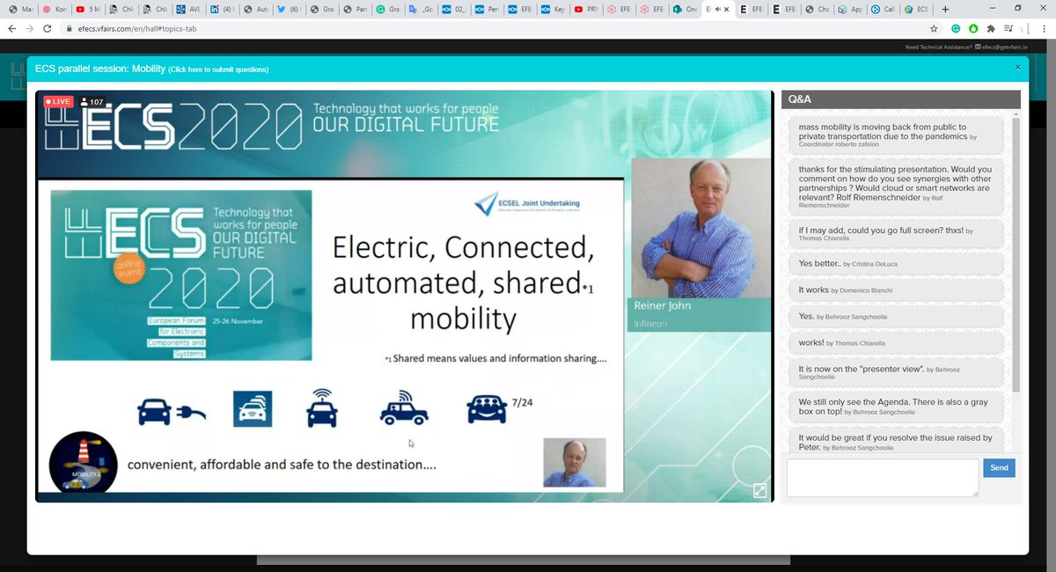Open the Grammarly extension icon
The width and height of the screenshot is (1056, 572).
(x=955, y=28)
